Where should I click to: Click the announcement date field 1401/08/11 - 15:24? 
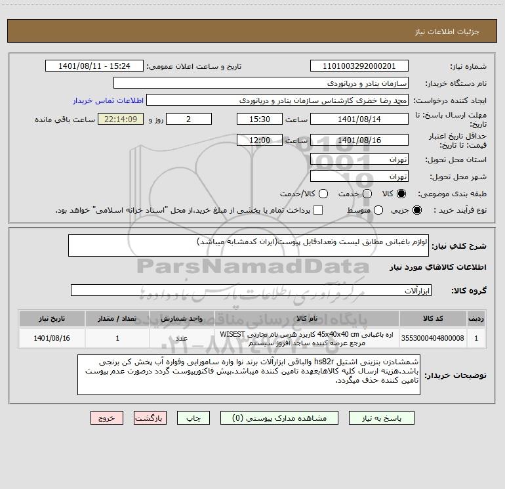pos(94,66)
